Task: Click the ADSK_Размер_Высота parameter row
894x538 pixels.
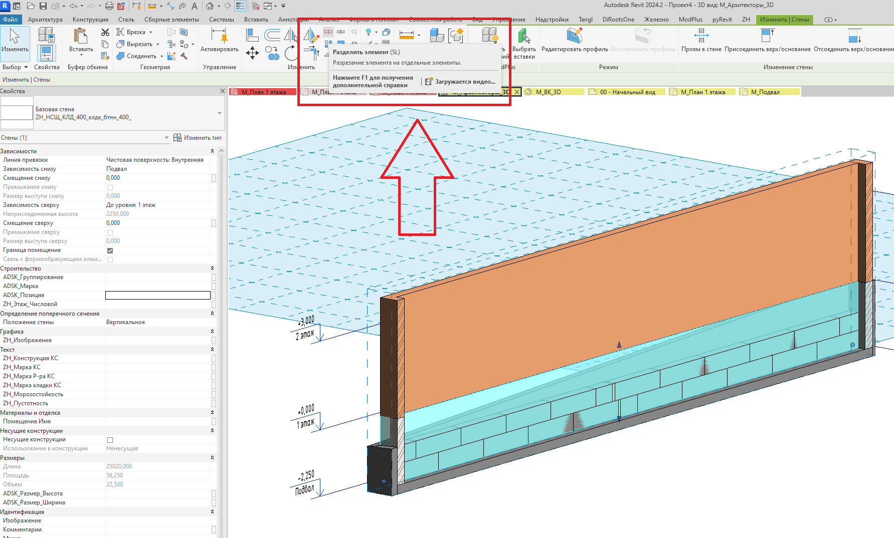Action: (x=108, y=494)
